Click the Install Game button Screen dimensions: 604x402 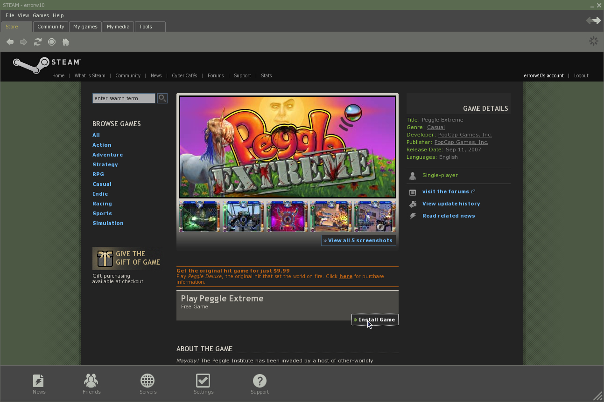coord(375,320)
